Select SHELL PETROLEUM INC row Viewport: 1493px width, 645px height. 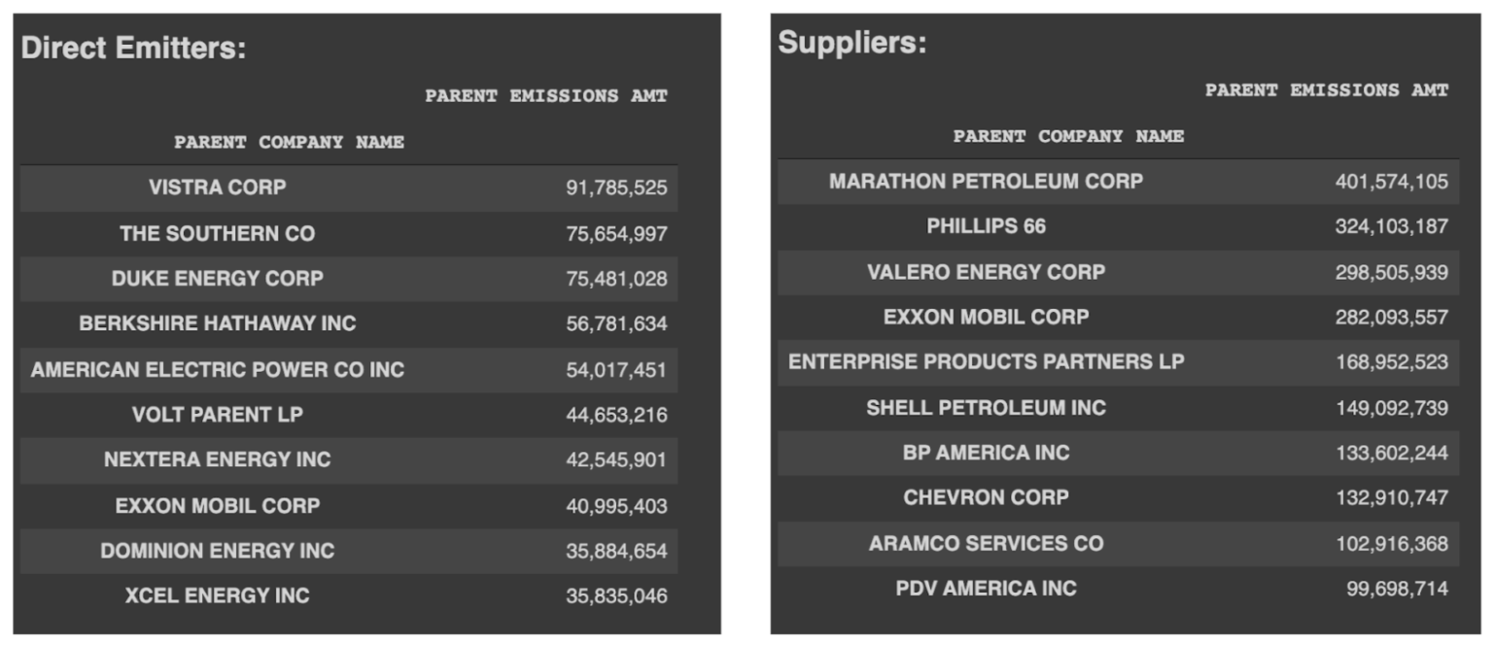[1118, 408]
